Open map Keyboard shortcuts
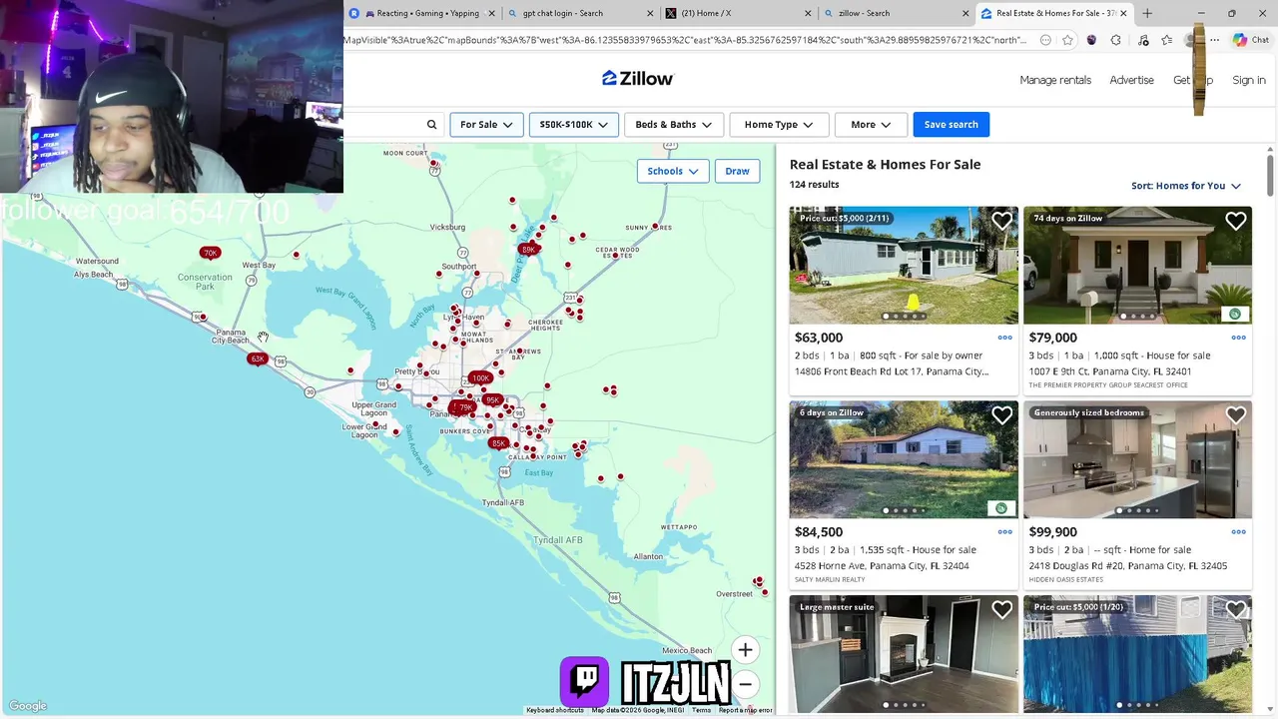This screenshot has width=1278, height=719. 555,710
